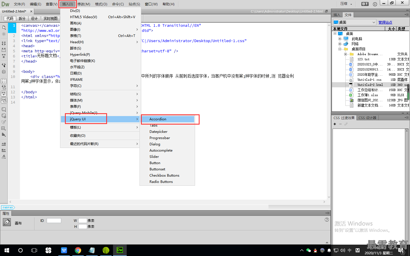Open the CSS transitions panel options menu
The width and height of the screenshot is (410, 256).
[407, 117]
